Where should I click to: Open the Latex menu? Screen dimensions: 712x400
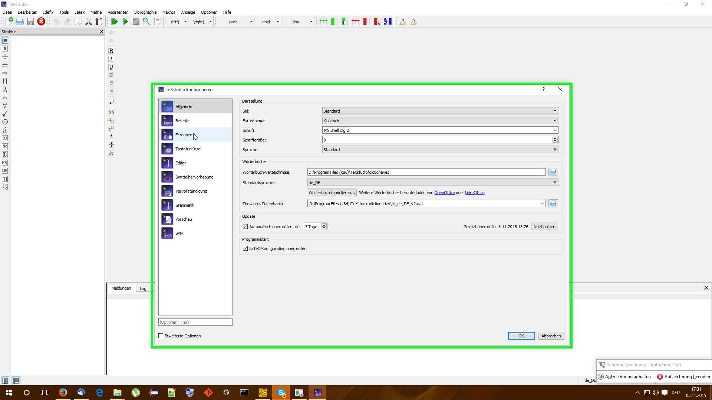click(79, 12)
